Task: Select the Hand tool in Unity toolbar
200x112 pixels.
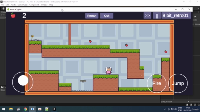Action: (3, 8)
